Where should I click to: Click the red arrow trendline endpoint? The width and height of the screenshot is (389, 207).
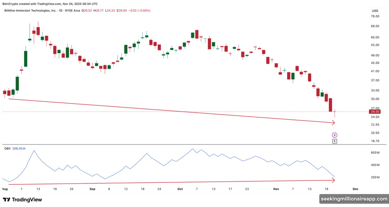(x=334, y=123)
